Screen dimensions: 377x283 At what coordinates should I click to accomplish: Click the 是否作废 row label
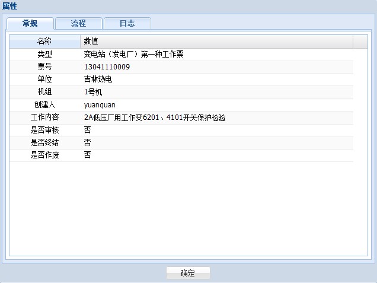[44, 155]
